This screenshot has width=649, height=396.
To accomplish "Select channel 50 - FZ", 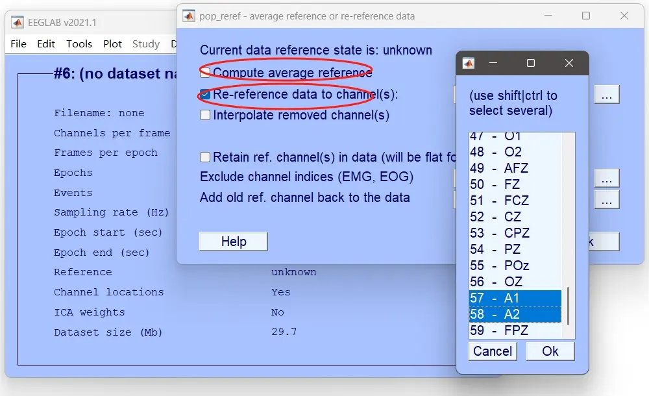I will (515, 184).
